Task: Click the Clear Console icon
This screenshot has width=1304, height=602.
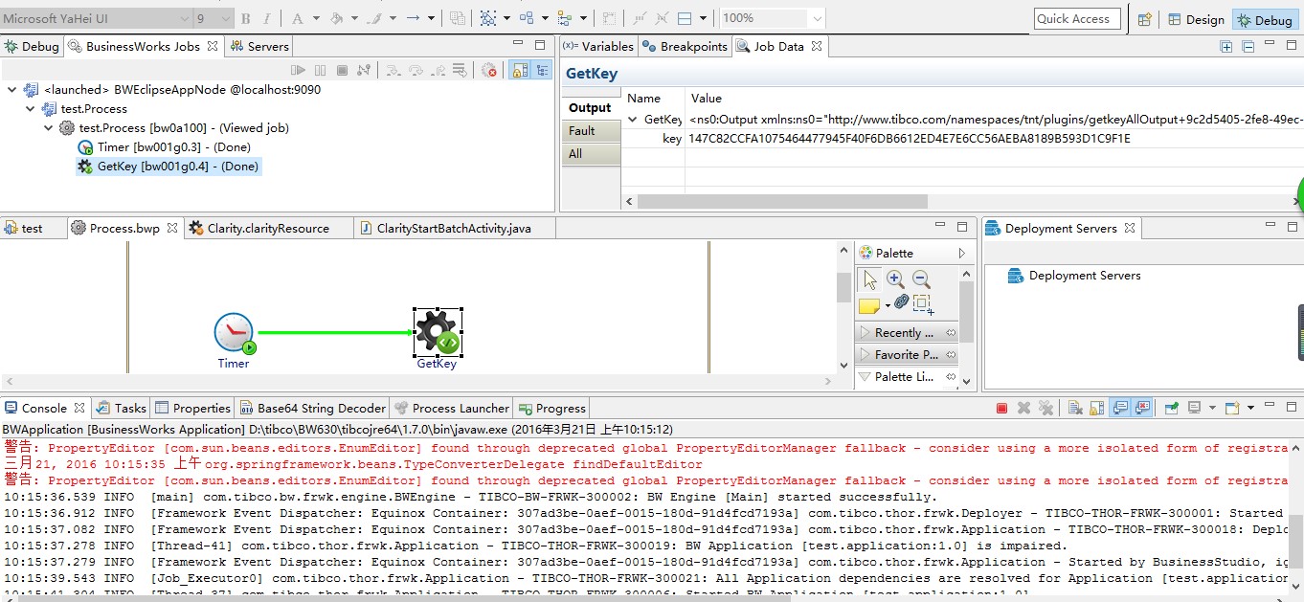Action: pyautogui.click(x=1074, y=408)
